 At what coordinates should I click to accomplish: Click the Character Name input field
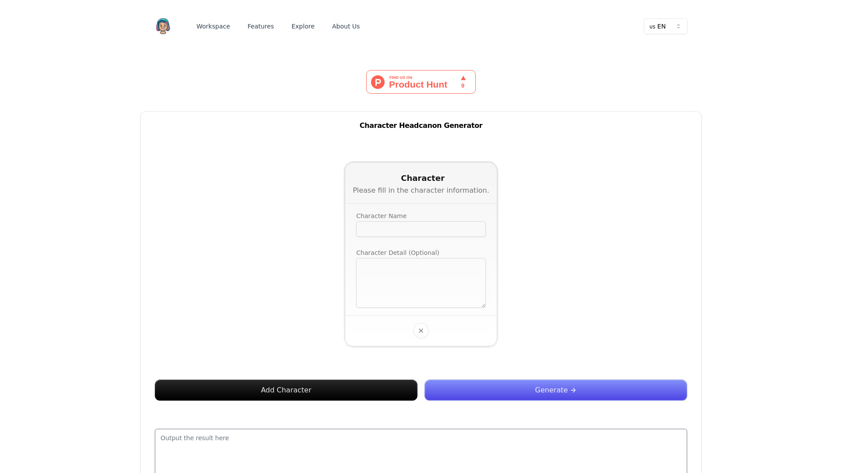(421, 229)
